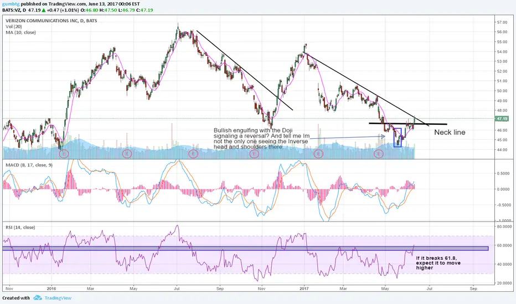The width and height of the screenshot is (516, 304).
Task: Click the 80.0000 RSI axis label
Action: [x=504, y=227]
